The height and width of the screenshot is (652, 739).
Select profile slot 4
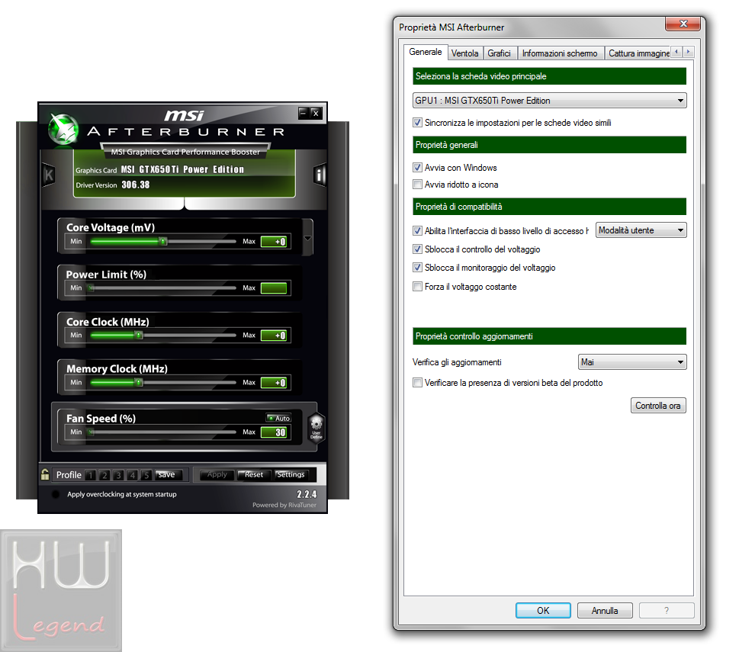coord(133,475)
